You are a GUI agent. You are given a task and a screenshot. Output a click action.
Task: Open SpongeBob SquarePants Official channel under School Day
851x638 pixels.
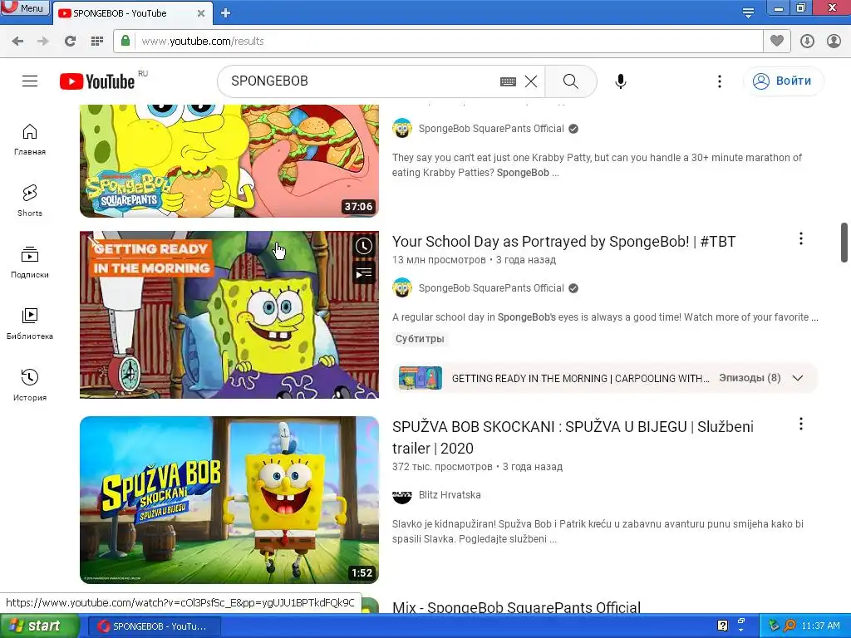click(491, 288)
